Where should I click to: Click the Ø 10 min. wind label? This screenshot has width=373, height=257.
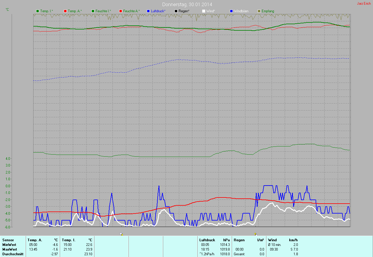275,245
